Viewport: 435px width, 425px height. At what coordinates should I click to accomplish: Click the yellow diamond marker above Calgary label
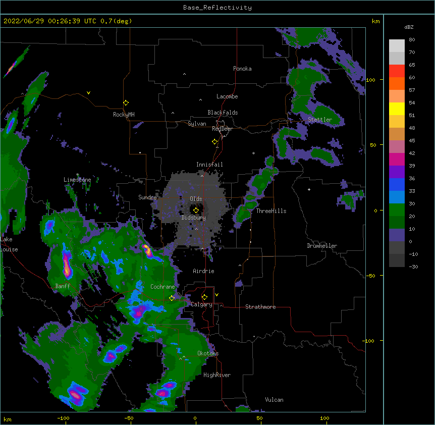pyautogui.click(x=204, y=297)
